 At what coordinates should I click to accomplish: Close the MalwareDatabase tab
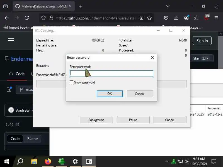point(70,6)
